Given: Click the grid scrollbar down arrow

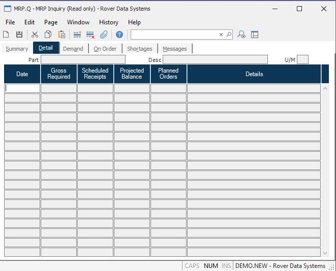Looking at the screenshot, I should coord(325,253).
